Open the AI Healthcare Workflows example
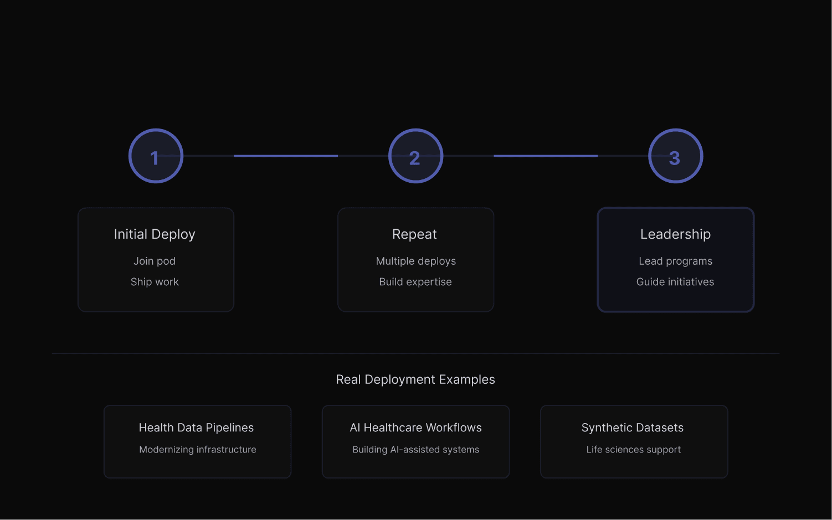The width and height of the screenshot is (832, 520). pyautogui.click(x=415, y=428)
